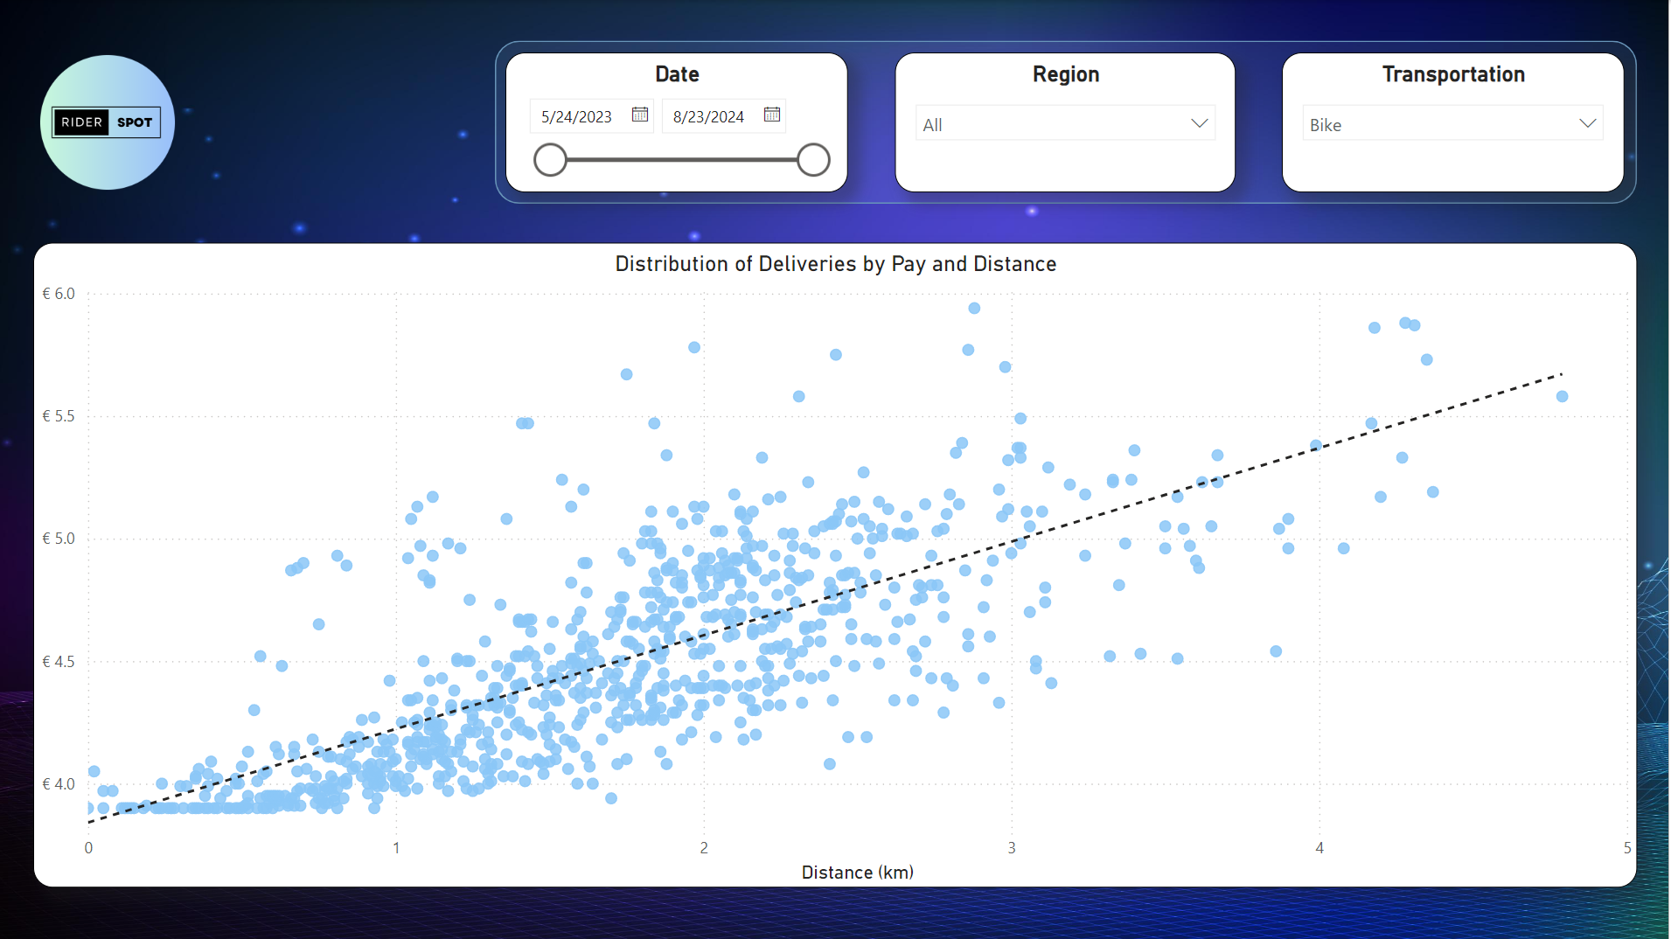Click the Transportation slicer title
This screenshot has width=1671, height=939.
(1453, 74)
